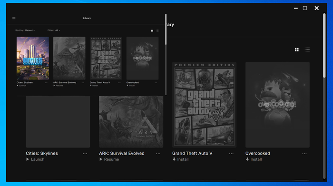Launch Cities: Skylines from large card

(x=35, y=159)
